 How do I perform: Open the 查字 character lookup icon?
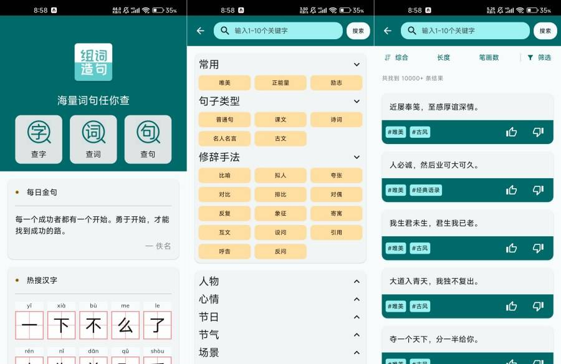click(x=39, y=139)
